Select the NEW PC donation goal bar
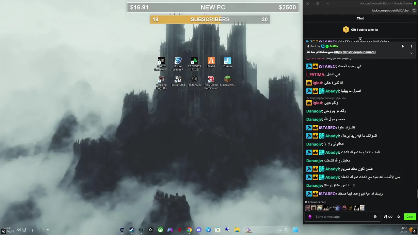 coord(213,8)
